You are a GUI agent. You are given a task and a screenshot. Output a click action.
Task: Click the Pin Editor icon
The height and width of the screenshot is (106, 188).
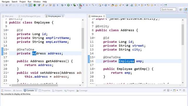(x=165, y=5)
